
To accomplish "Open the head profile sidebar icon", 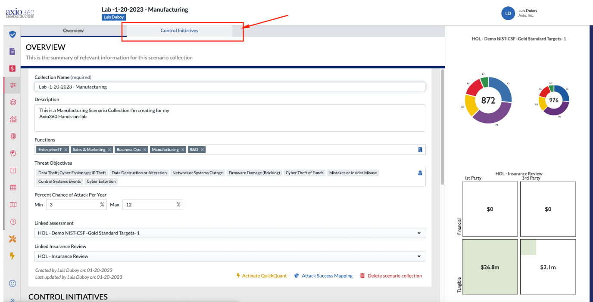I will [12, 153].
